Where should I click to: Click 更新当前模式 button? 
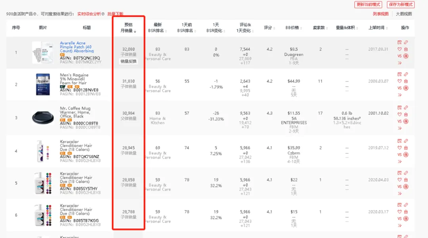[x=368, y=5]
